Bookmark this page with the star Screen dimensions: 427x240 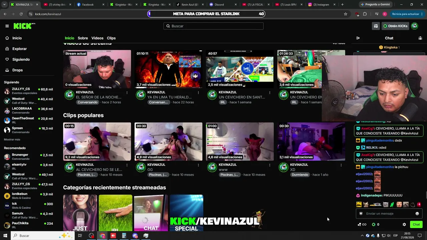coord(346,14)
